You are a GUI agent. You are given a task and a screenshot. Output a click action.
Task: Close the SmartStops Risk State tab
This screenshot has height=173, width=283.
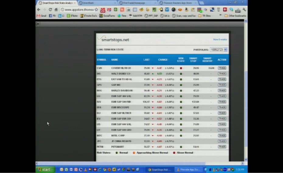tap(75, 3)
